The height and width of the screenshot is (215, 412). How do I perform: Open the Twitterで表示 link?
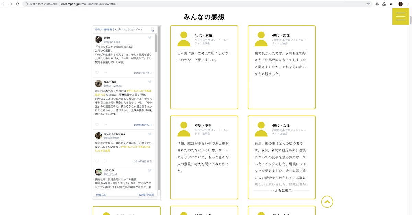click(x=146, y=195)
